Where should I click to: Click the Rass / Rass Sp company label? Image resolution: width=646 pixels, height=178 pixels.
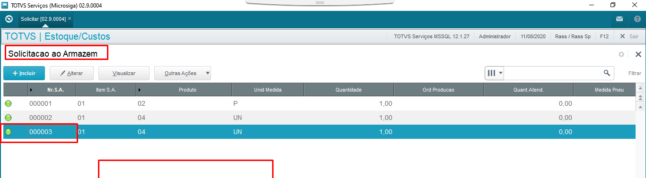(x=573, y=36)
